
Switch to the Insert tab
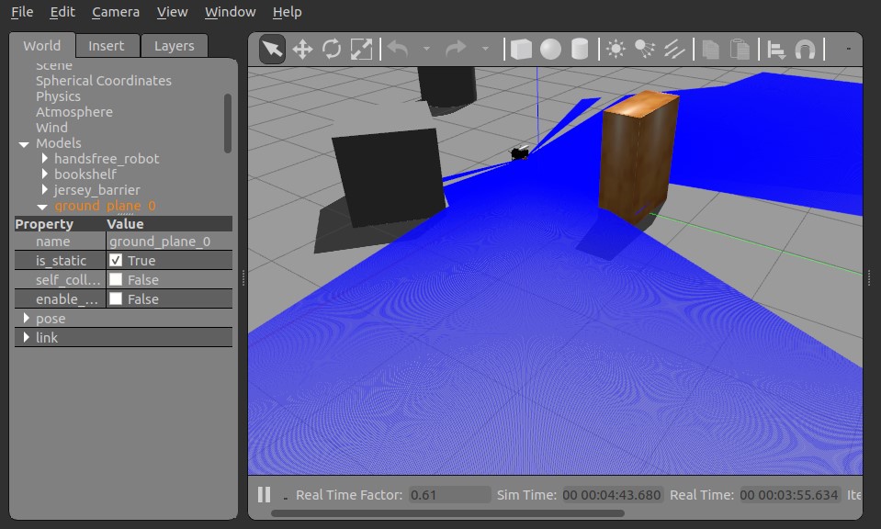tap(106, 46)
